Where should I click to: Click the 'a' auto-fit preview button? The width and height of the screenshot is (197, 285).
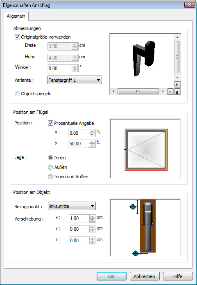pyautogui.click(x=177, y=92)
